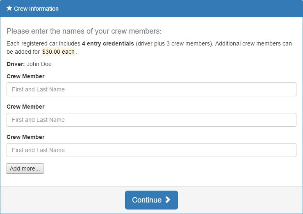
Task: Click the Add more... button
Action: [25, 168]
